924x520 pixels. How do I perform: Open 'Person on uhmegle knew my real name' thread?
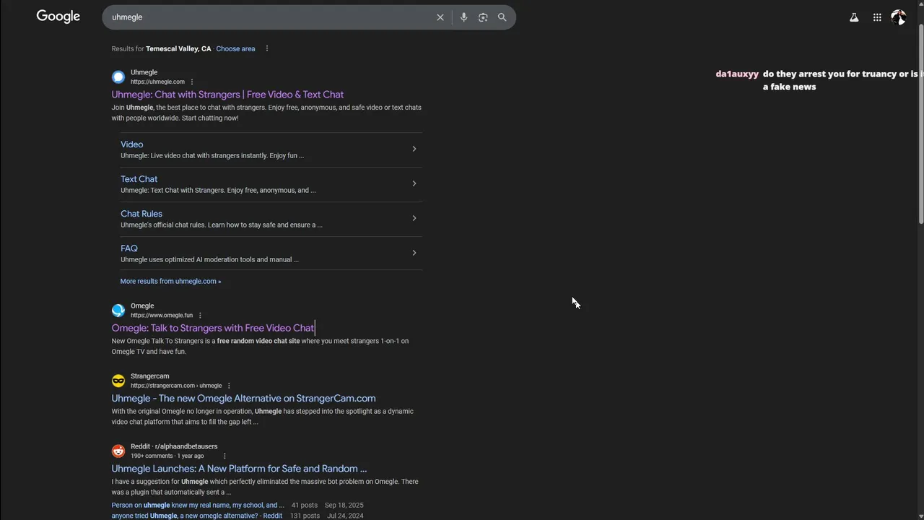198,506
